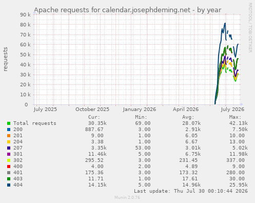255x203 pixels.
Task: Click the 401 average value 173.32
Action: (x=188, y=173)
